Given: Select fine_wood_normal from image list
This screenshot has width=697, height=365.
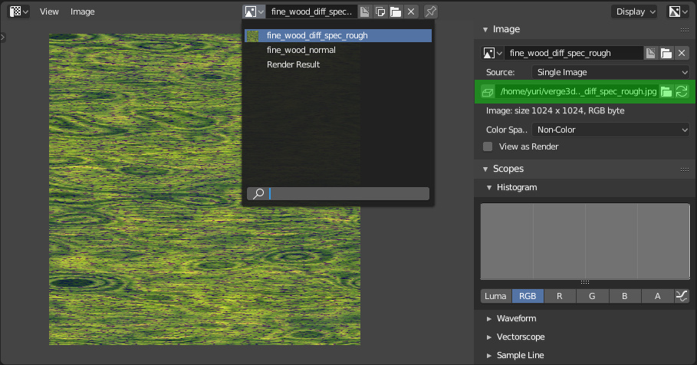Looking at the screenshot, I should click(301, 50).
